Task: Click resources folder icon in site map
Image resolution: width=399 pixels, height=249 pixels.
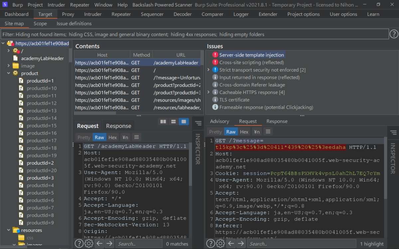Action: pyautogui.click(x=16, y=230)
